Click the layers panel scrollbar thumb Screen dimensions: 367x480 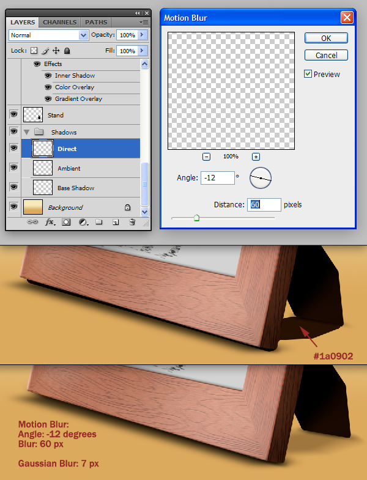[x=144, y=184]
